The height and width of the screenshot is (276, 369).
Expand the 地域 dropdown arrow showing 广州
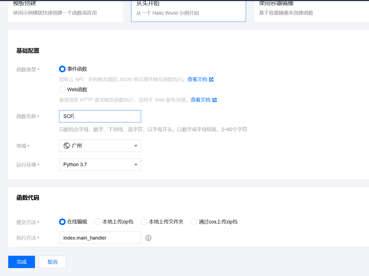(136, 146)
